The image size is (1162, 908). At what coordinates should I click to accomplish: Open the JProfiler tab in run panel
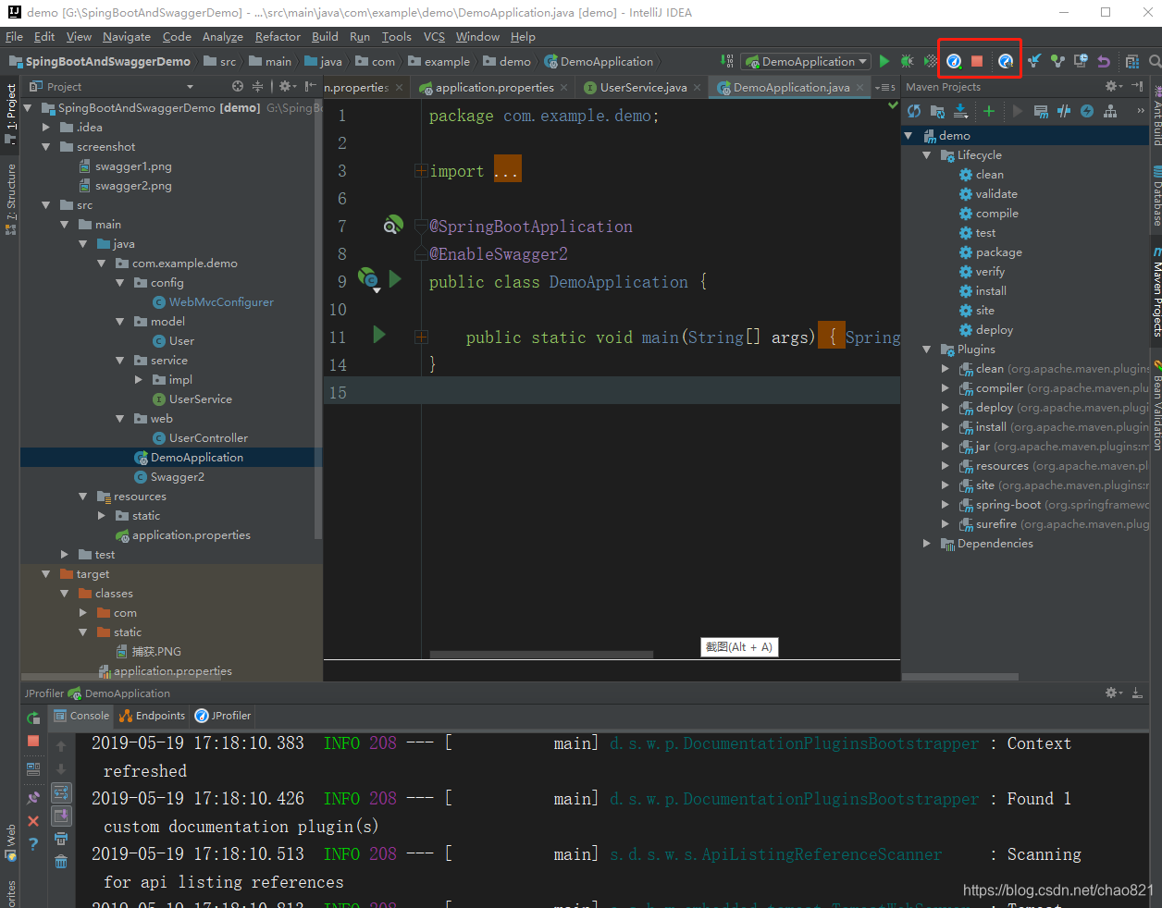223,716
